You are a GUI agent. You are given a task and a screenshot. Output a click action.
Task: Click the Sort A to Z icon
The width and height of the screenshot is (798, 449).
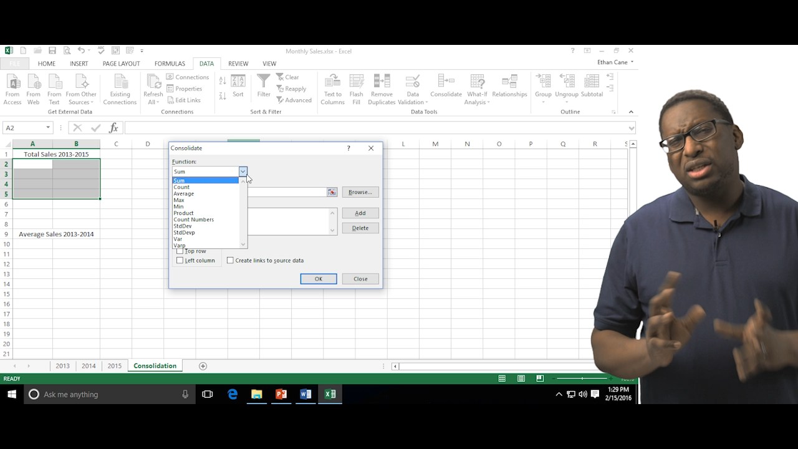click(223, 81)
